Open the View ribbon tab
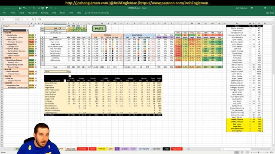275x154 pixels. pyautogui.click(x=71, y=13)
